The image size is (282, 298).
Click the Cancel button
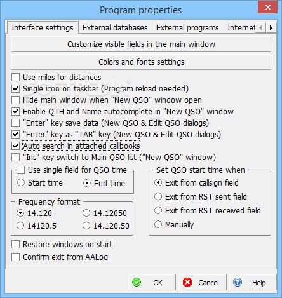point(203,283)
